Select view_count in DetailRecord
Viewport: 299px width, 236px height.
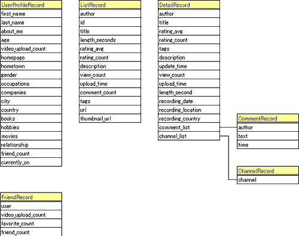[x=189, y=74]
